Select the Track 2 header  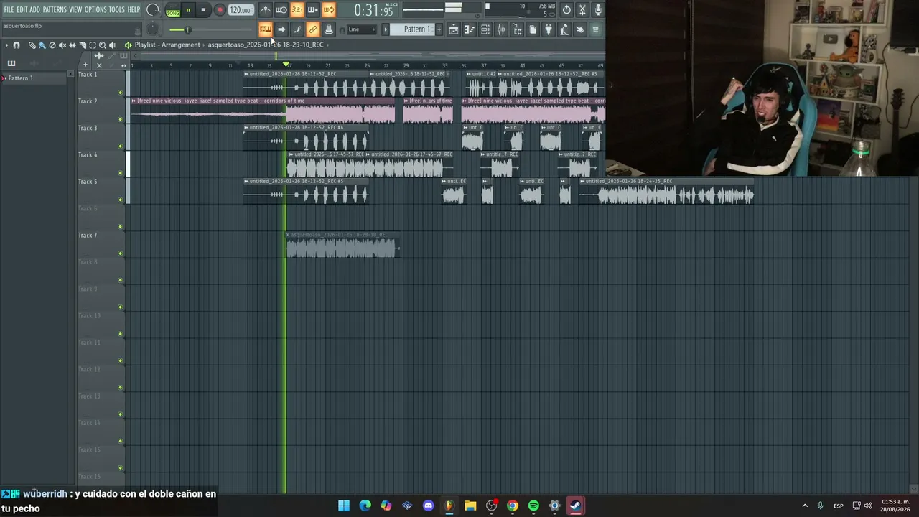click(101, 111)
